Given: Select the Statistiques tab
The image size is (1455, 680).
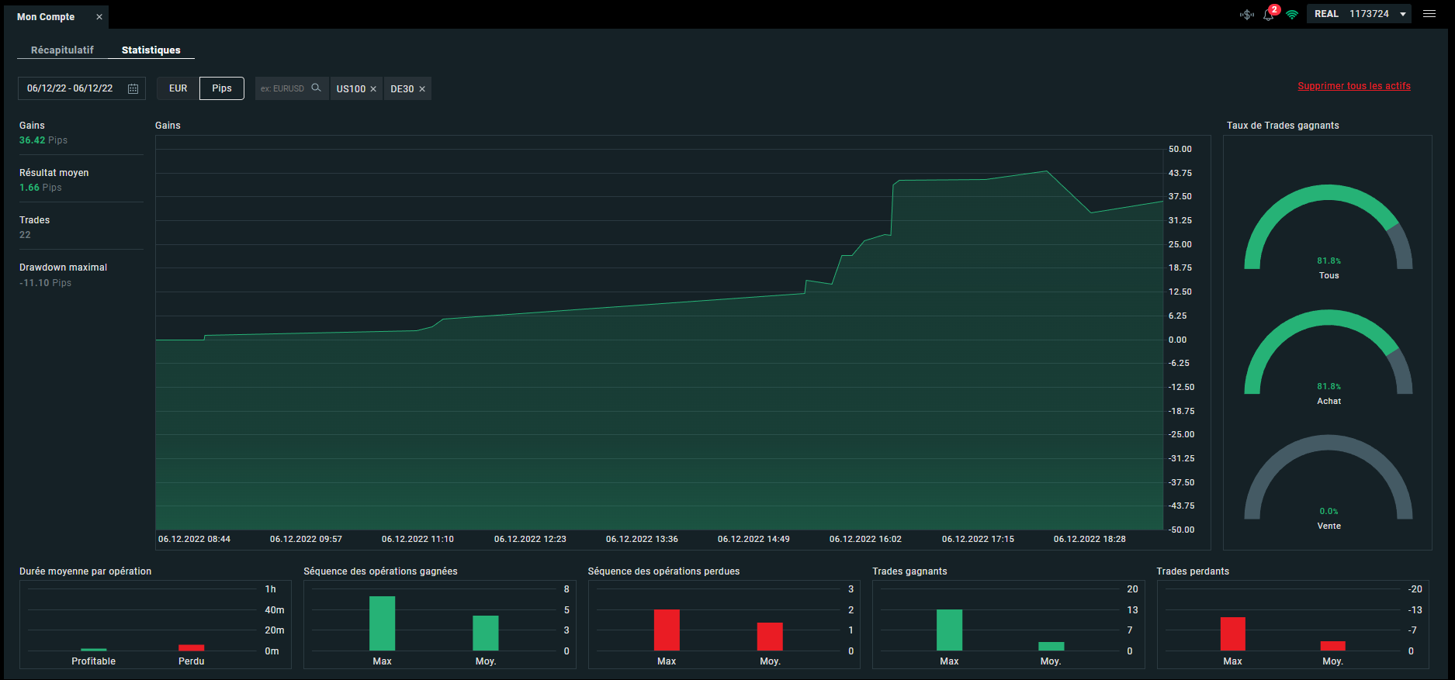Looking at the screenshot, I should click(x=151, y=50).
